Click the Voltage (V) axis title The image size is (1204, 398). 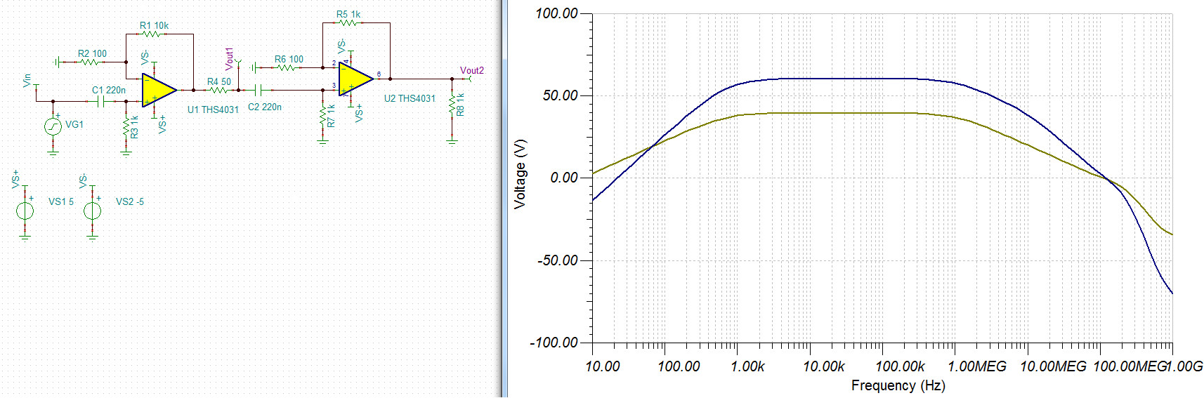tap(520, 174)
